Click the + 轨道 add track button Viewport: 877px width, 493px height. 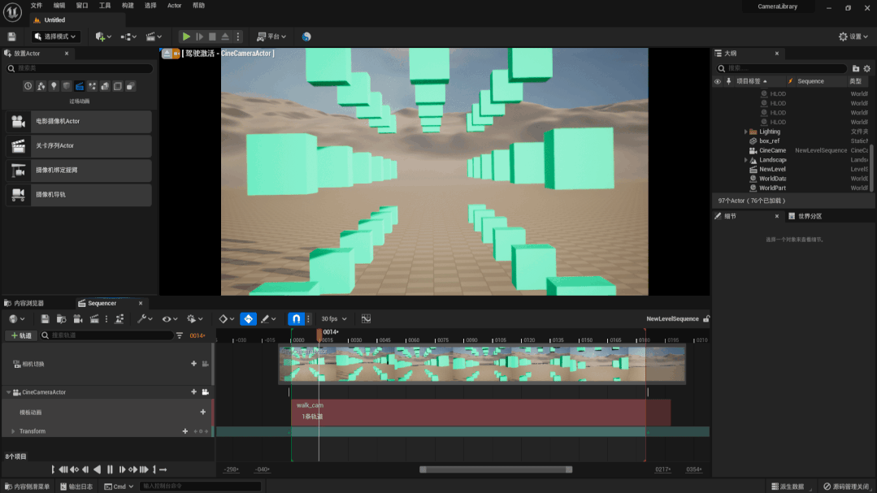[21, 335]
